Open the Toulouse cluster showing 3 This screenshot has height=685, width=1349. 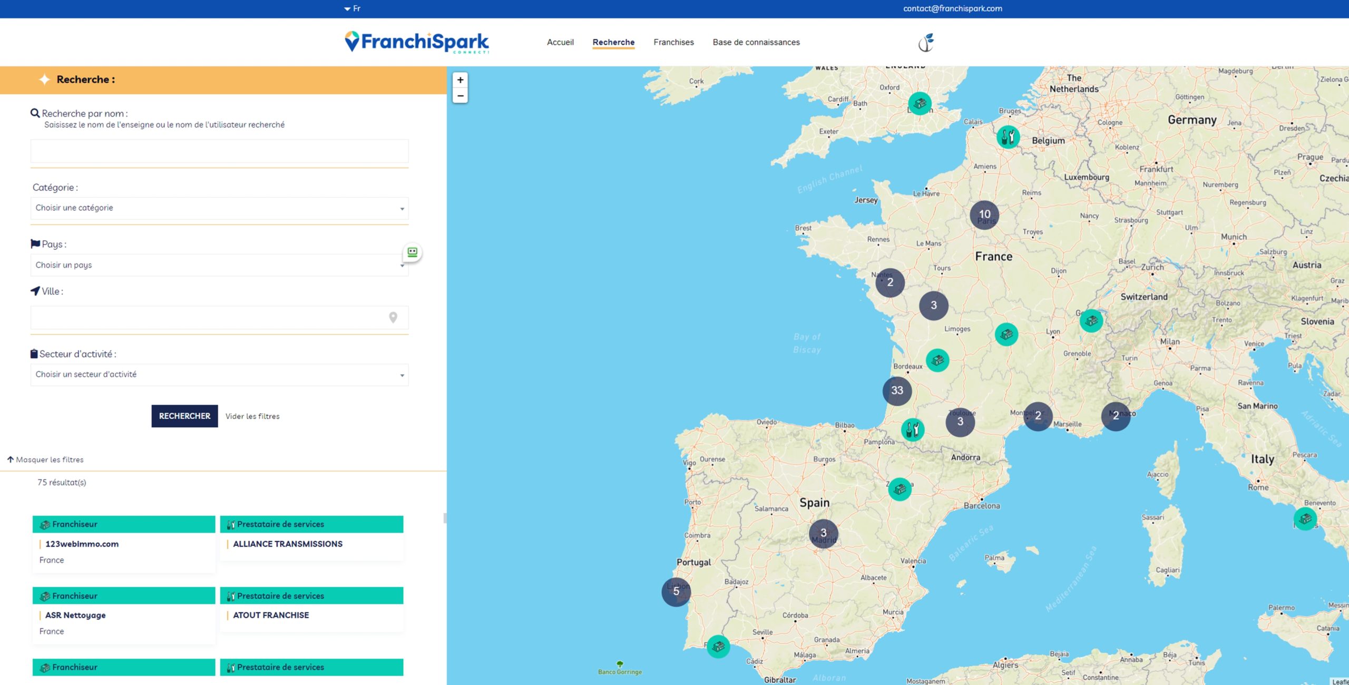point(960,422)
